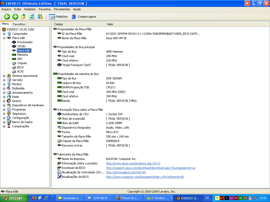Switch to the Favoritos tab
The width and height of the screenshot is (270, 202).
coord(19,24)
